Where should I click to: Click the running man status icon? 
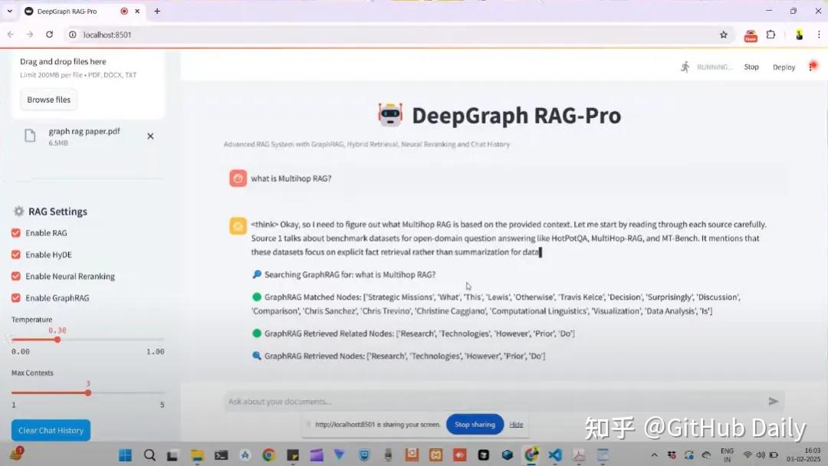tap(685, 67)
